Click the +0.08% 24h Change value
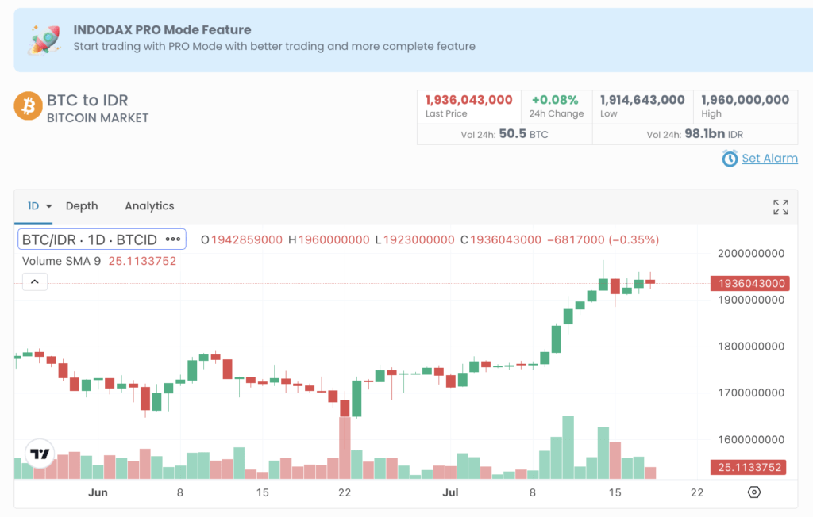 pyautogui.click(x=555, y=99)
